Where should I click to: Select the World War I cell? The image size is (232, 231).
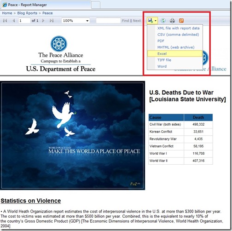(166, 154)
